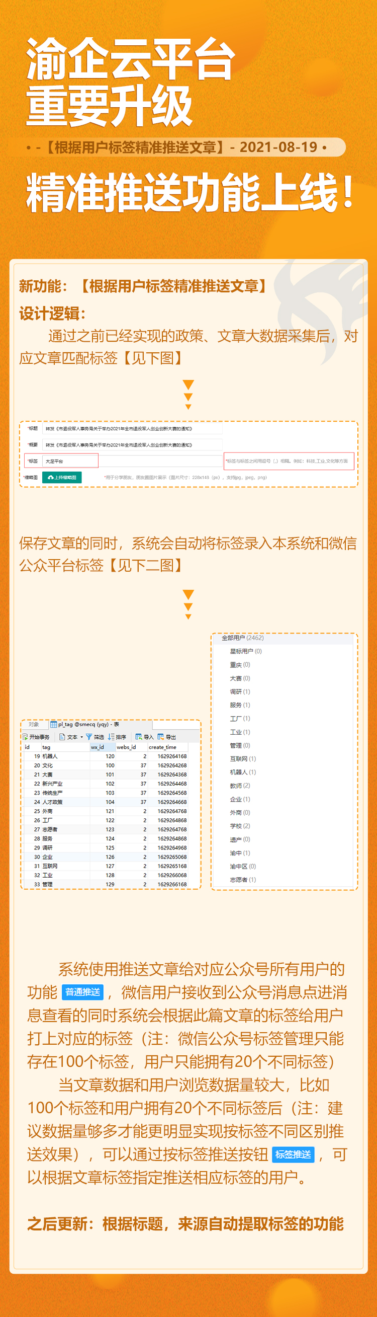The image size is (377, 1317).
Task: Click the blue 标签推送 button
Action: pyautogui.click(x=293, y=1154)
